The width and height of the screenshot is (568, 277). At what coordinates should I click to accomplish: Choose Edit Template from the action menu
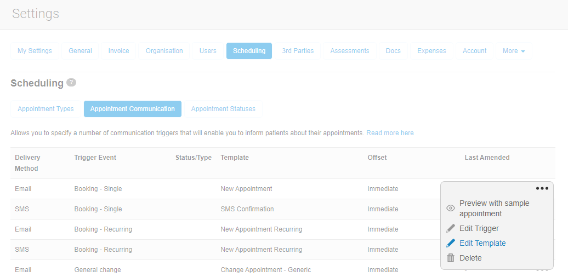[482, 243]
